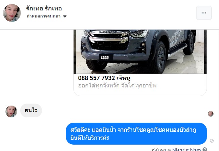Click the small badge icon before Nisarut Nam
Image resolution: width=219 pixels, height=151 pixels.
click(x=169, y=150)
